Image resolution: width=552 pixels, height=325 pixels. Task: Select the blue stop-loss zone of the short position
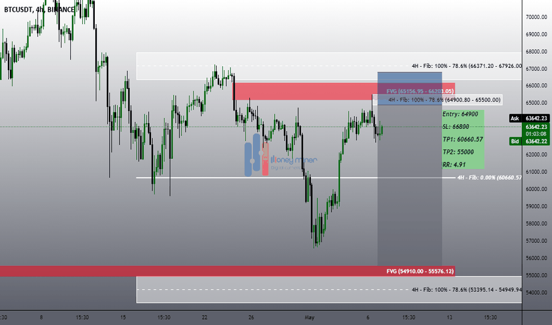pos(410,89)
